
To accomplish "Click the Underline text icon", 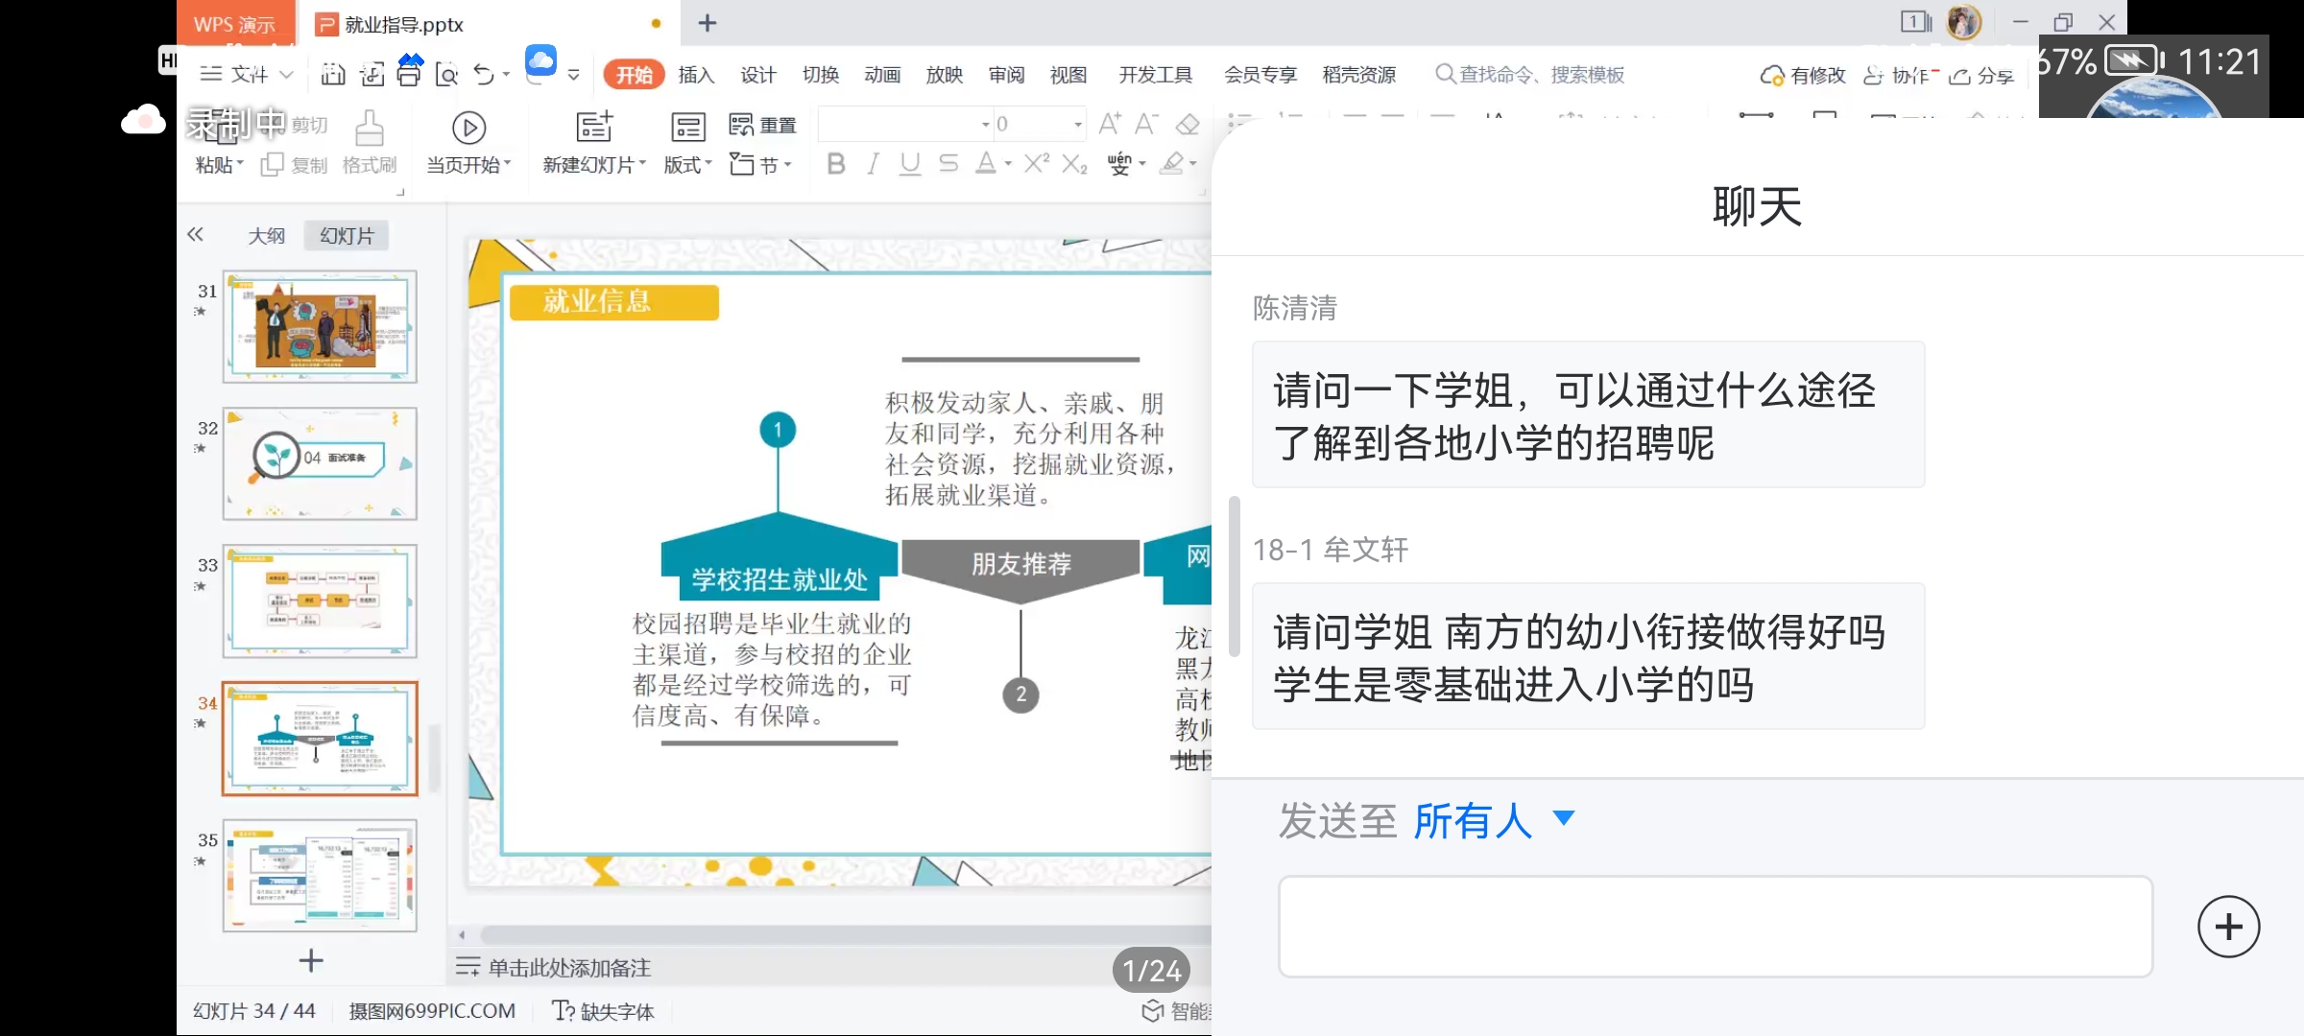I will pyautogui.click(x=909, y=164).
